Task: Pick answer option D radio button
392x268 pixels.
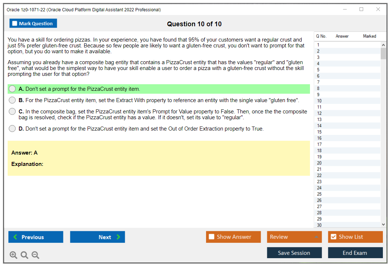Action: [12, 128]
